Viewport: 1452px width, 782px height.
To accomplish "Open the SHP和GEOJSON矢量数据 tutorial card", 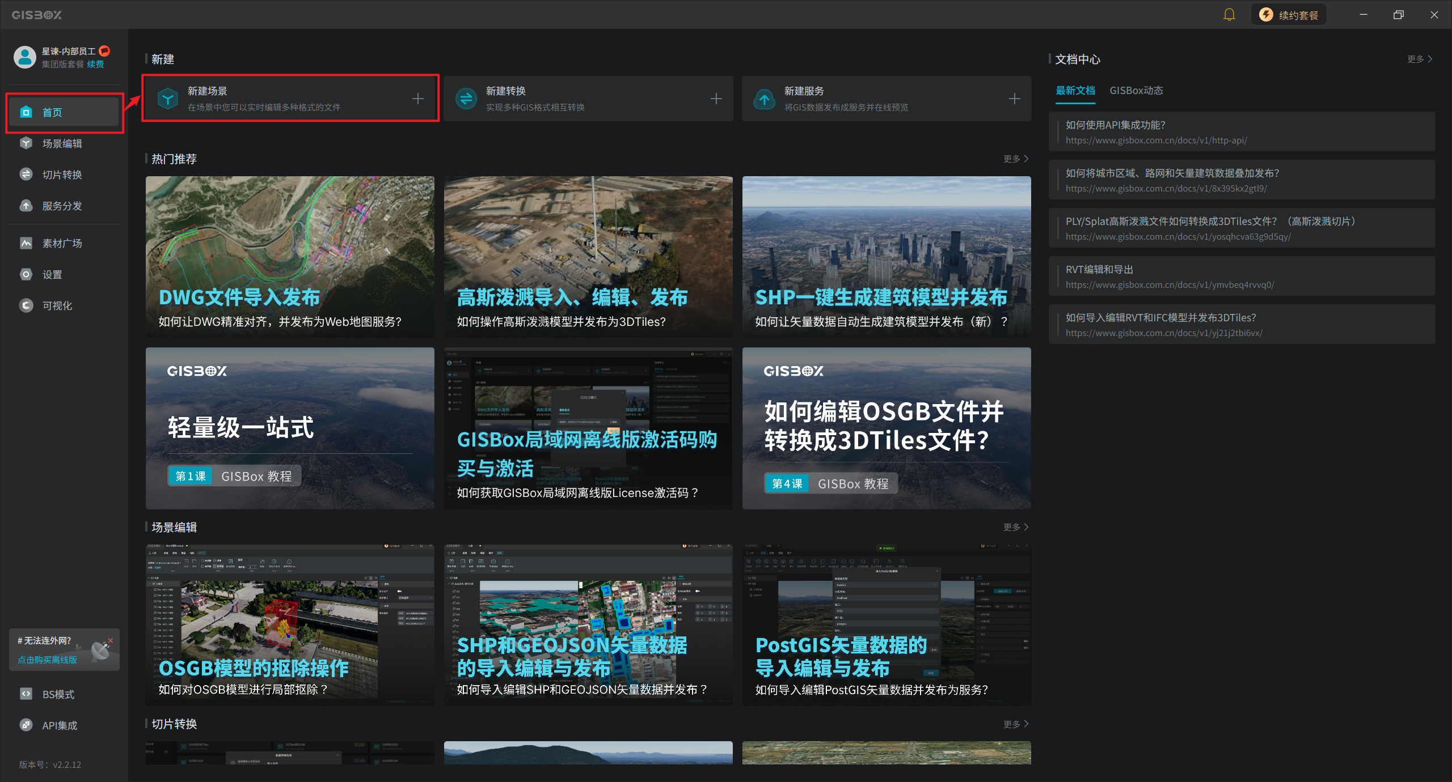I will point(588,625).
